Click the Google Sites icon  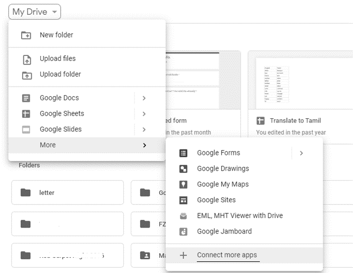183,200
